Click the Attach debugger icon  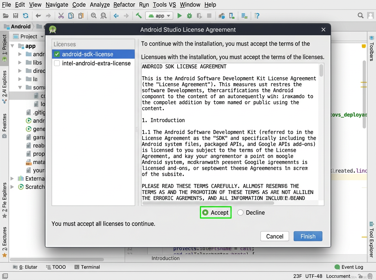pyautogui.click(x=199, y=16)
